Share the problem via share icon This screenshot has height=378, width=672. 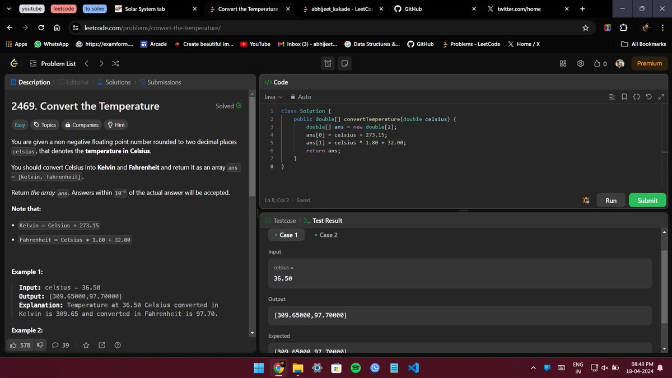102,345
